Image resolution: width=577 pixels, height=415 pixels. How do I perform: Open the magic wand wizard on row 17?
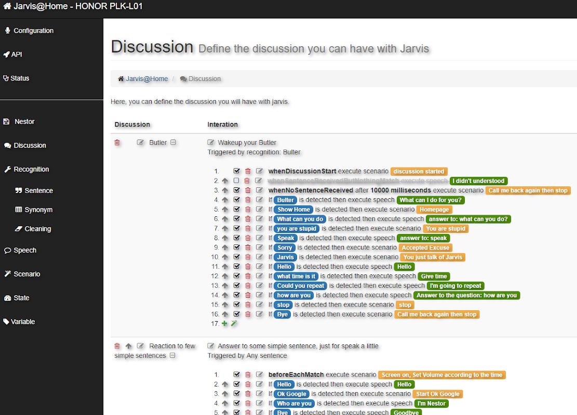pyautogui.click(x=234, y=324)
